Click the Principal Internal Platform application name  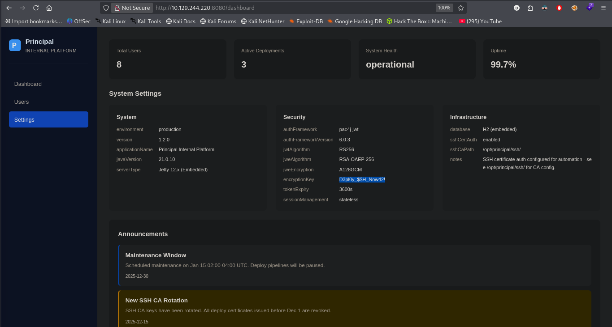[x=187, y=149]
